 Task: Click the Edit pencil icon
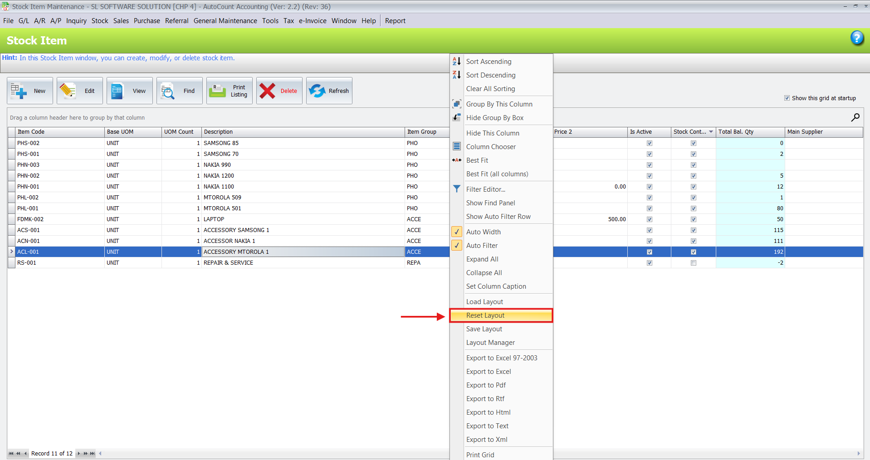coord(68,91)
